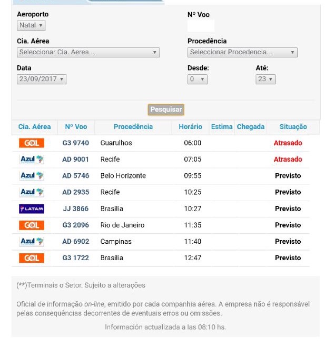This screenshot has height=347, width=325.
Task: Click the Pesquisar button
Action: point(166,110)
